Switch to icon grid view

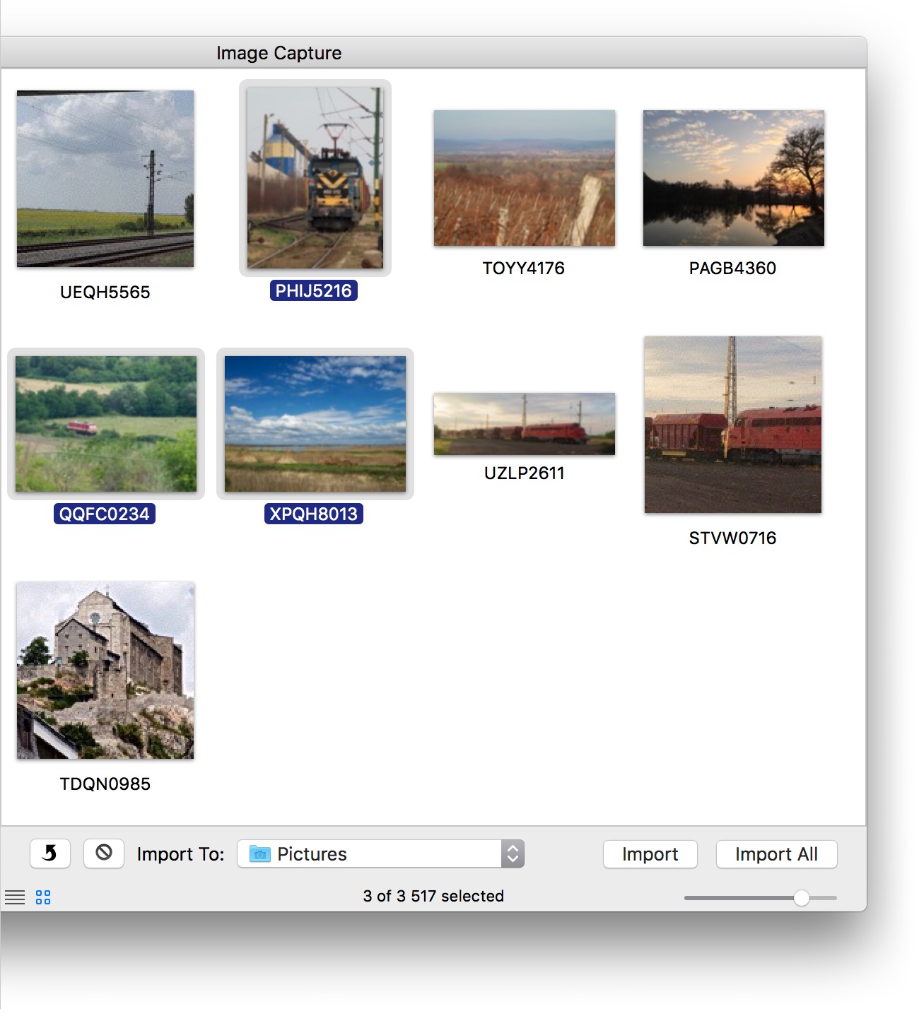(x=43, y=897)
